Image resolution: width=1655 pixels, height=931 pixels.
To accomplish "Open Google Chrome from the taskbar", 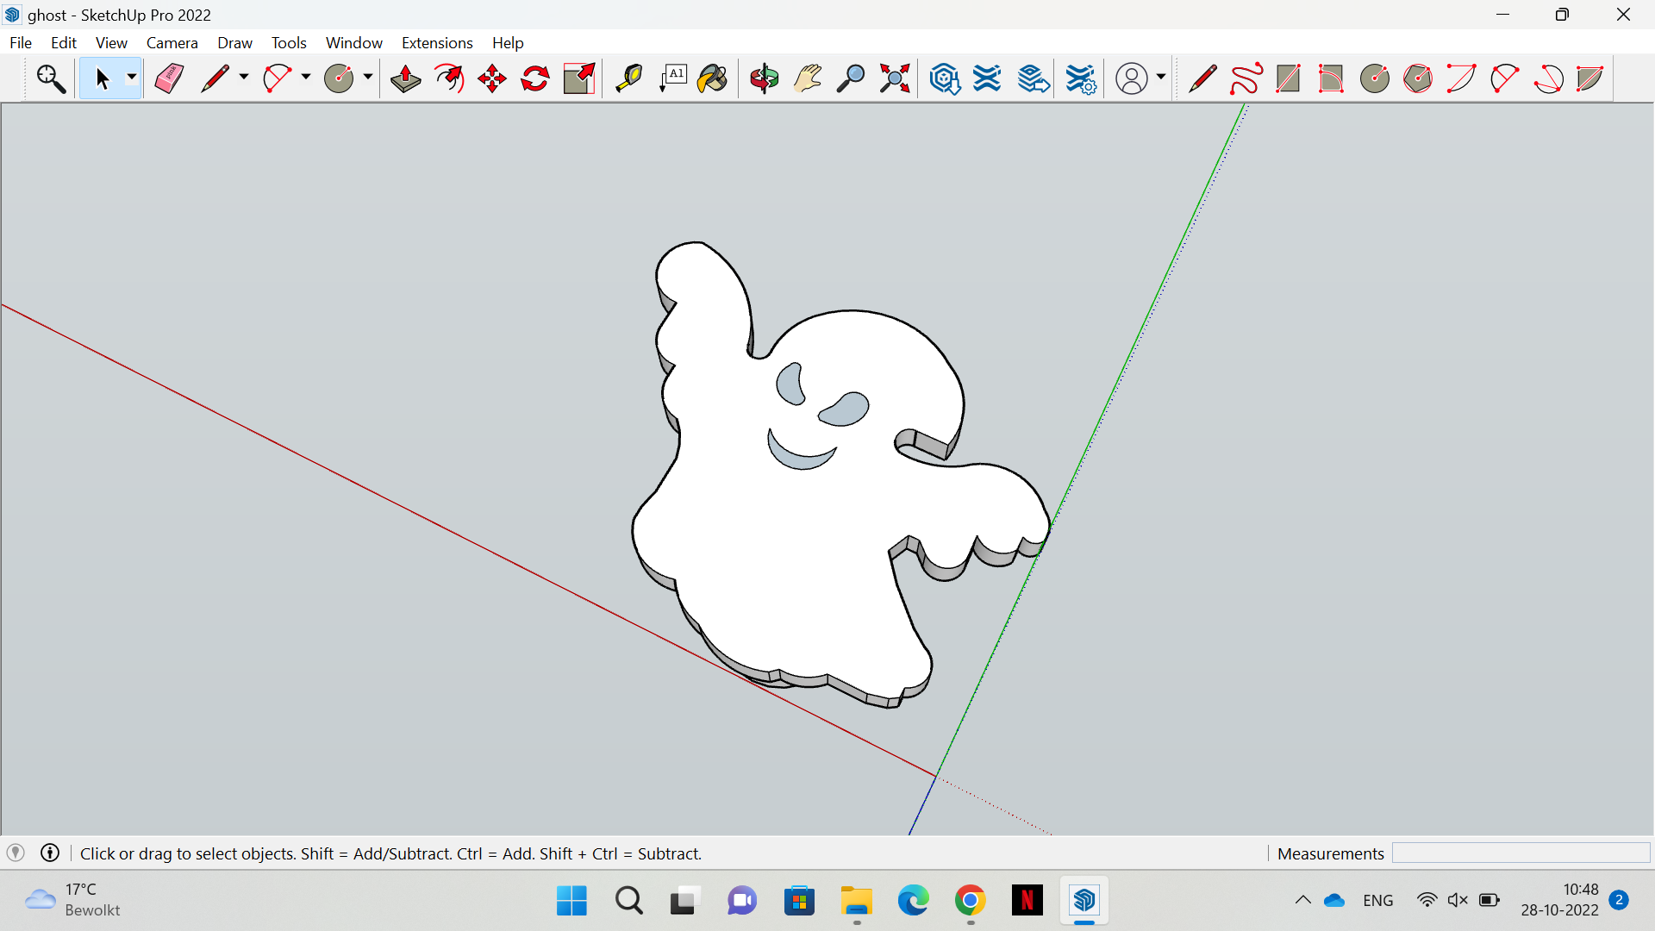I will pos(971,900).
